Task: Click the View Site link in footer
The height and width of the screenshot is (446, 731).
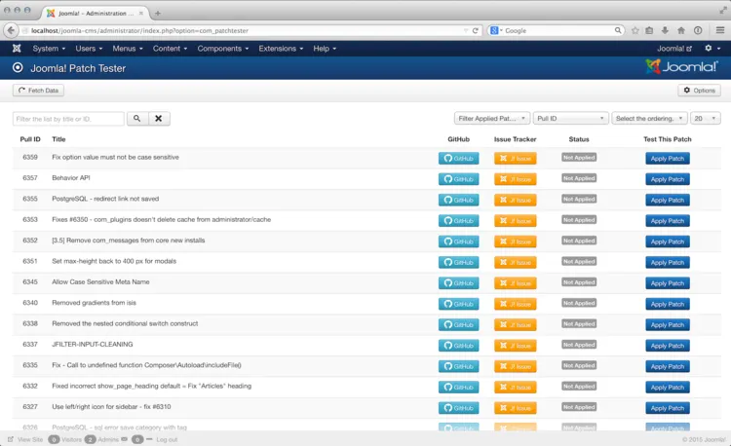Action: tap(25, 439)
